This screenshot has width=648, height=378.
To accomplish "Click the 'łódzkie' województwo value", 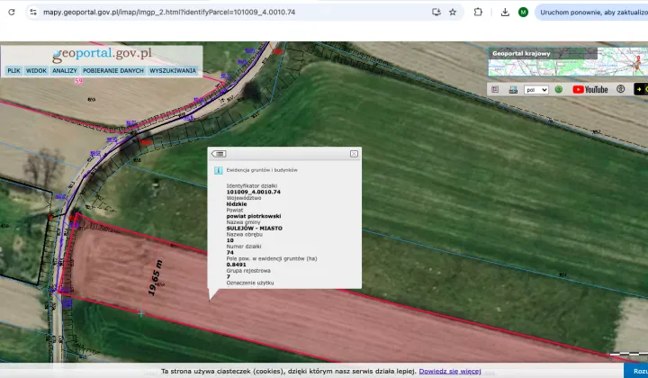I will tap(237, 203).
